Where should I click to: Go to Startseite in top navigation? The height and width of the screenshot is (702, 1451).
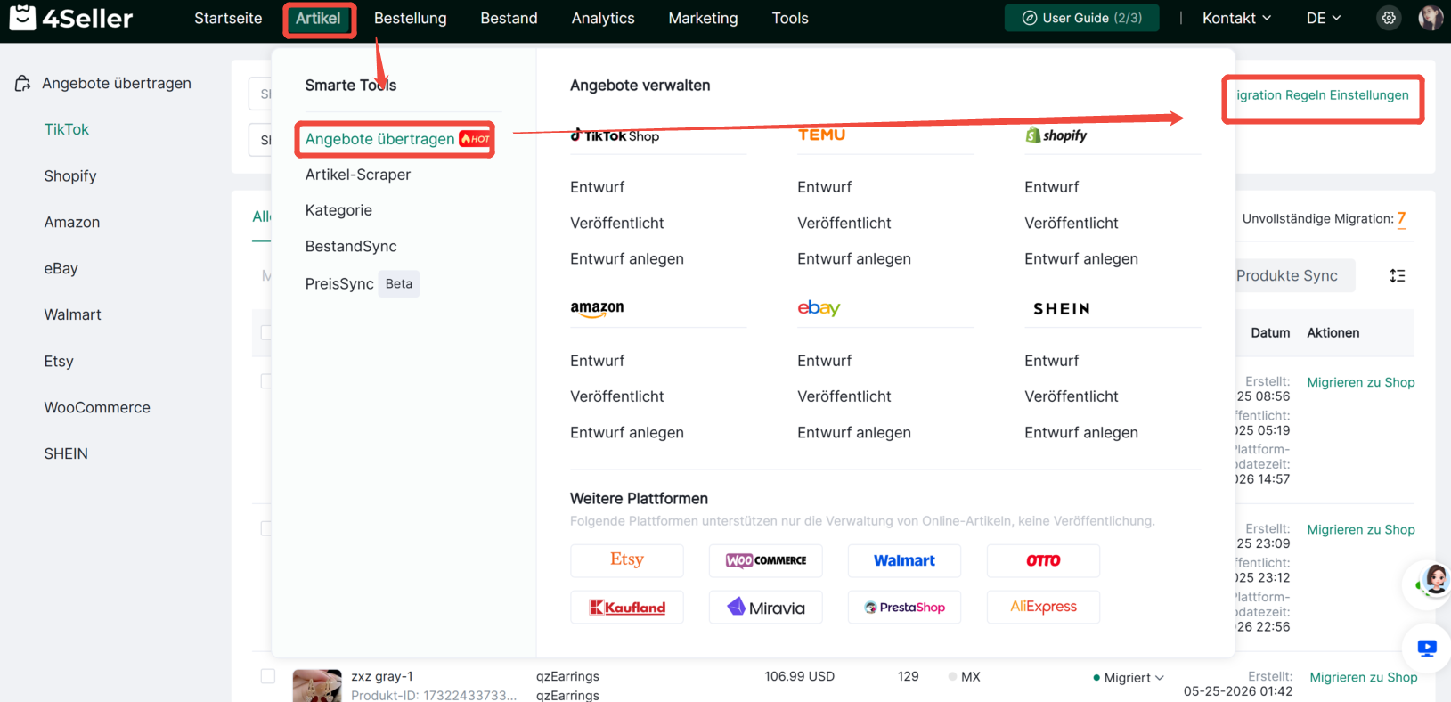coord(228,18)
